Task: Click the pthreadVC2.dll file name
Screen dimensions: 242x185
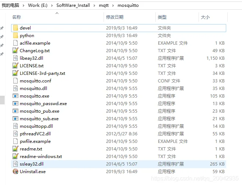Action: pos(35,134)
